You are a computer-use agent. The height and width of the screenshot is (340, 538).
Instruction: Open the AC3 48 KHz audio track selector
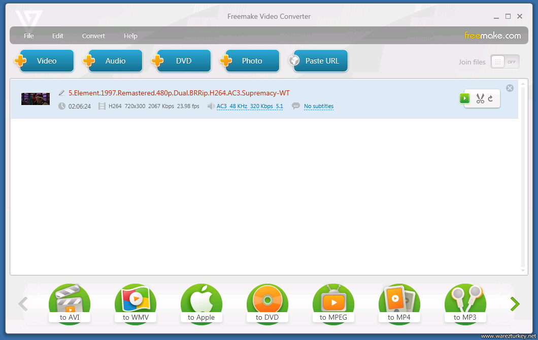(250, 107)
